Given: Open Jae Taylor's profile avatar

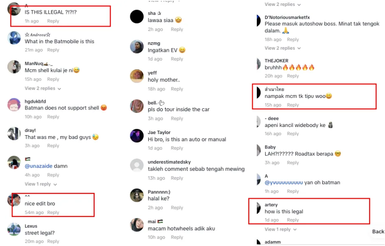Looking at the screenshot, I should coord(137,136).
